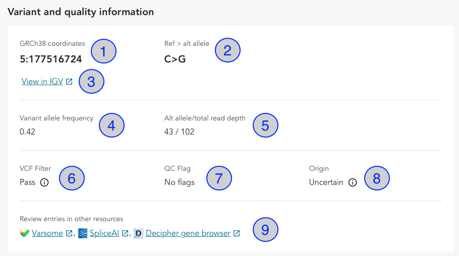The width and height of the screenshot is (459, 256).
Task: Click the info icon beside VCF Filter Pass
Action: 44,182
